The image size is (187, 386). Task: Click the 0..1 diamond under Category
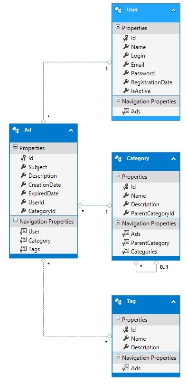click(x=156, y=263)
